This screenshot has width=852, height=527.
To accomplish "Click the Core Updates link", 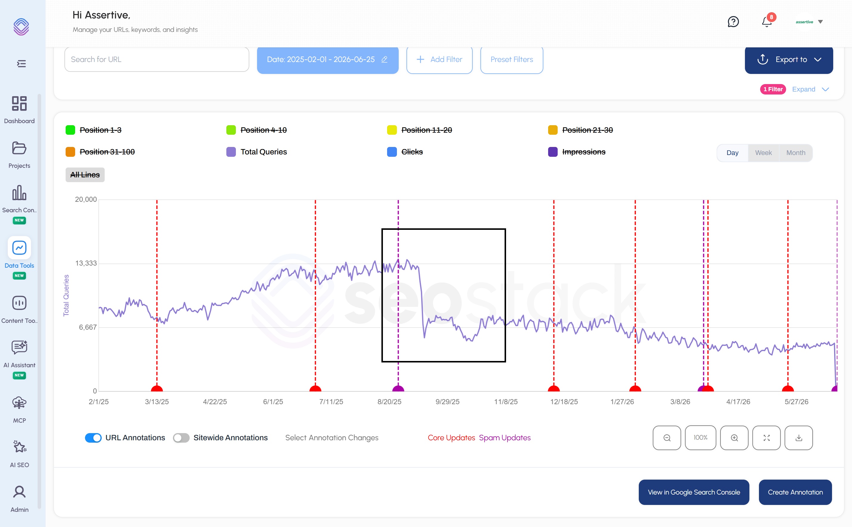I will (x=451, y=438).
